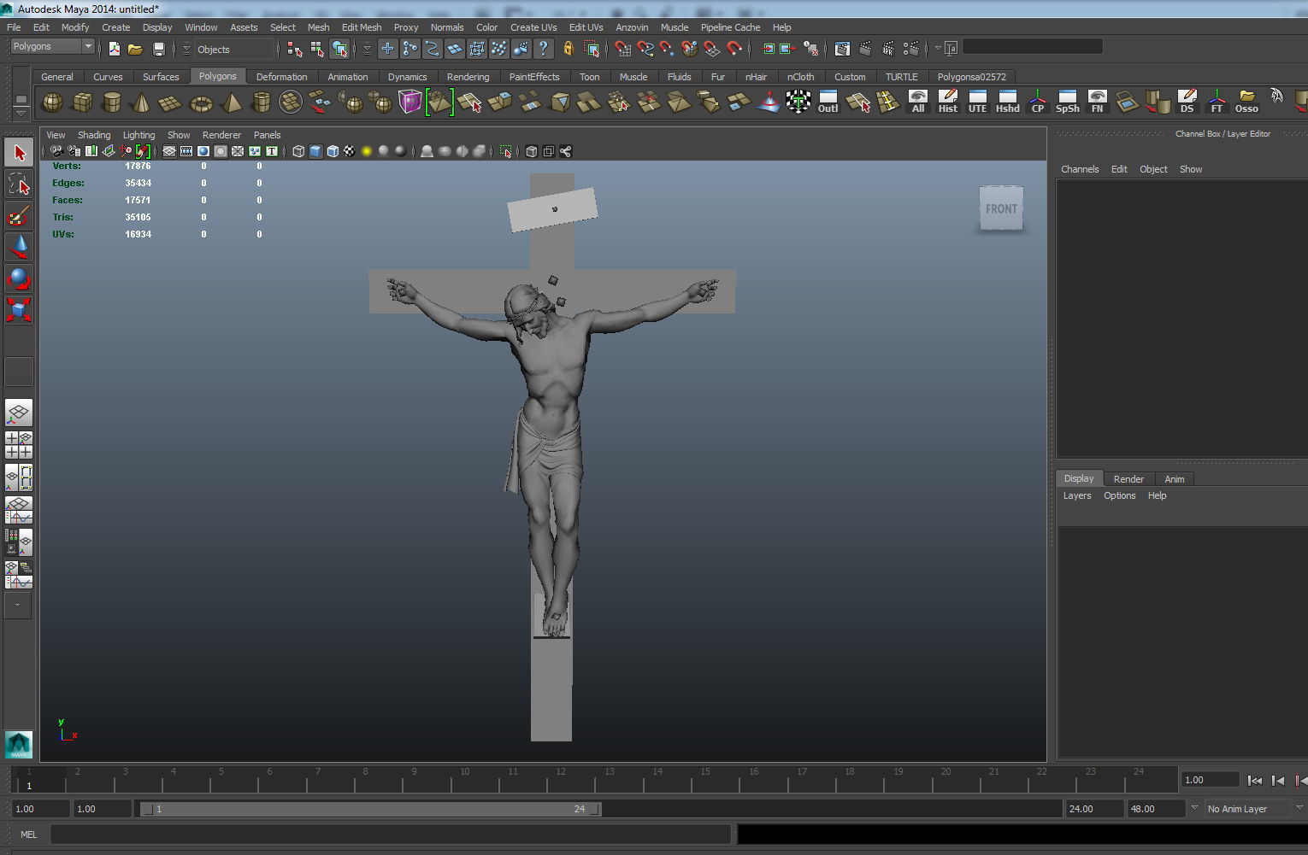Toggle the lock current selection padlock
The image size is (1308, 855).
[568, 49]
